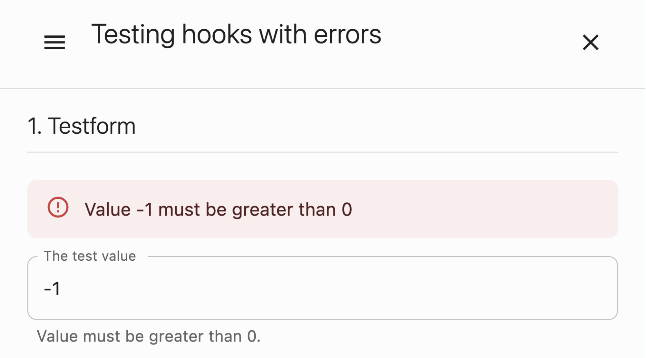Click the "-1" value inside the text field
This screenshot has height=358, width=646.
click(52, 289)
